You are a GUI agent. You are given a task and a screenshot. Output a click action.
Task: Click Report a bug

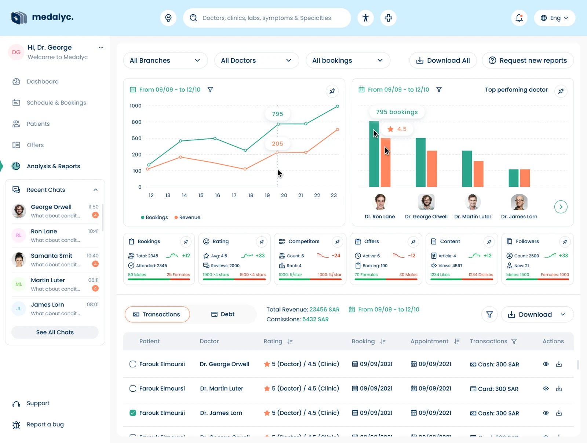click(x=38, y=425)
